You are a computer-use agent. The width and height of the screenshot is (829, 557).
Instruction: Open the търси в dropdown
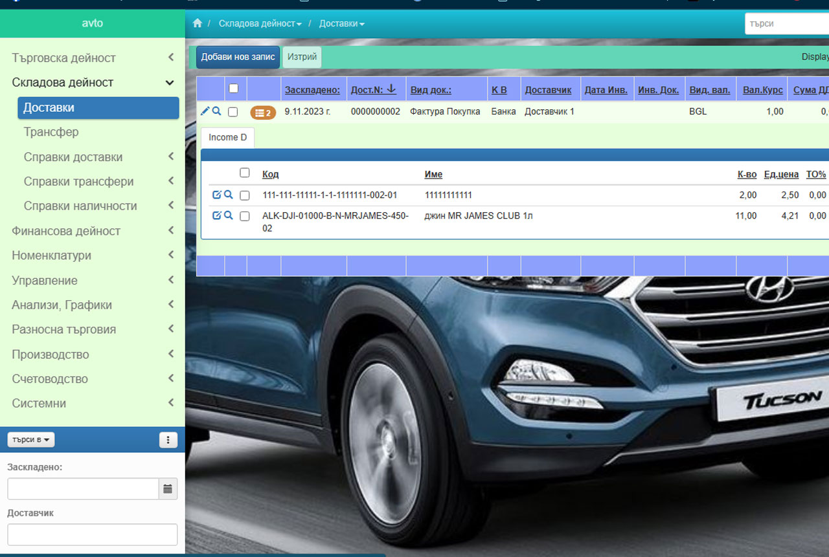click(x=31, y=440)
